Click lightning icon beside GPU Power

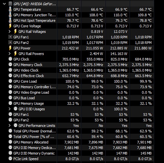[10, 48]
